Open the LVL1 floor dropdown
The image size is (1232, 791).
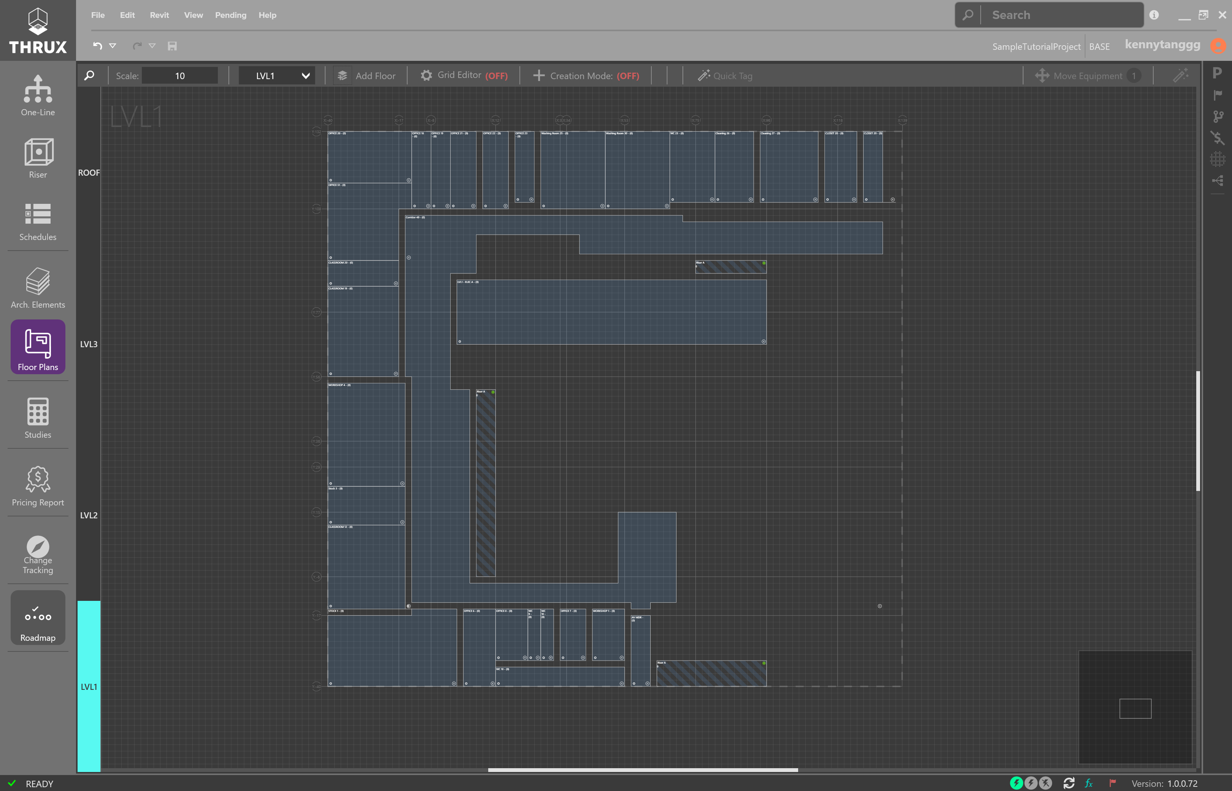277,76
